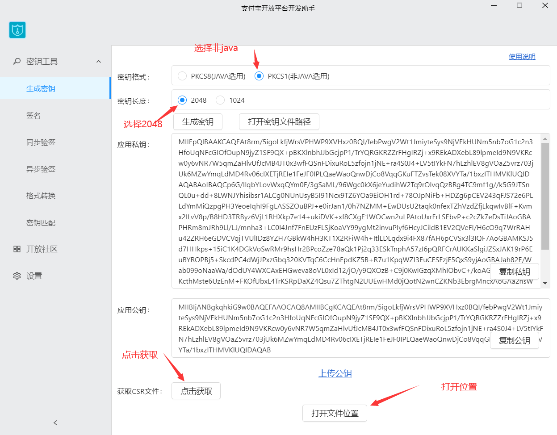Screen dimensions: 557x435
Task: Click the 密钥长度: label
Action: click(133, 101)
